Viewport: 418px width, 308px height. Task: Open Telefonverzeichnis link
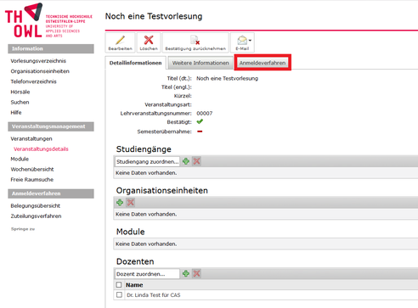pyautogui.click(x=33, y=81)
